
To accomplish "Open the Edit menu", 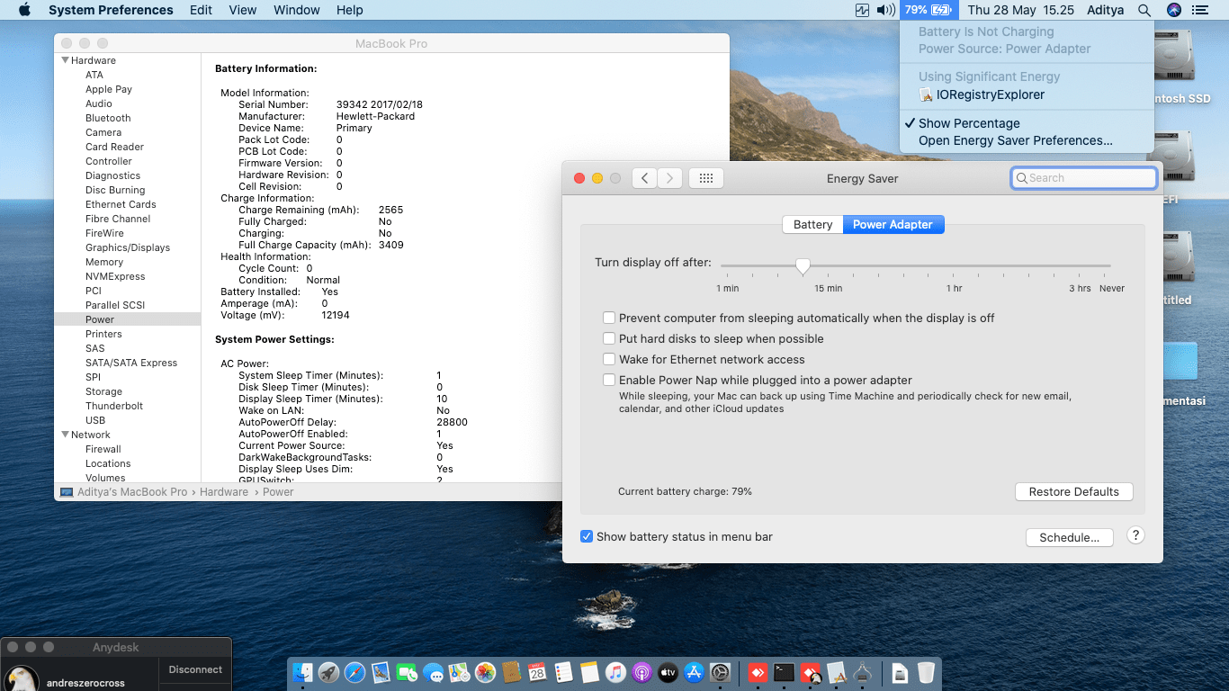I will [202, 10].
